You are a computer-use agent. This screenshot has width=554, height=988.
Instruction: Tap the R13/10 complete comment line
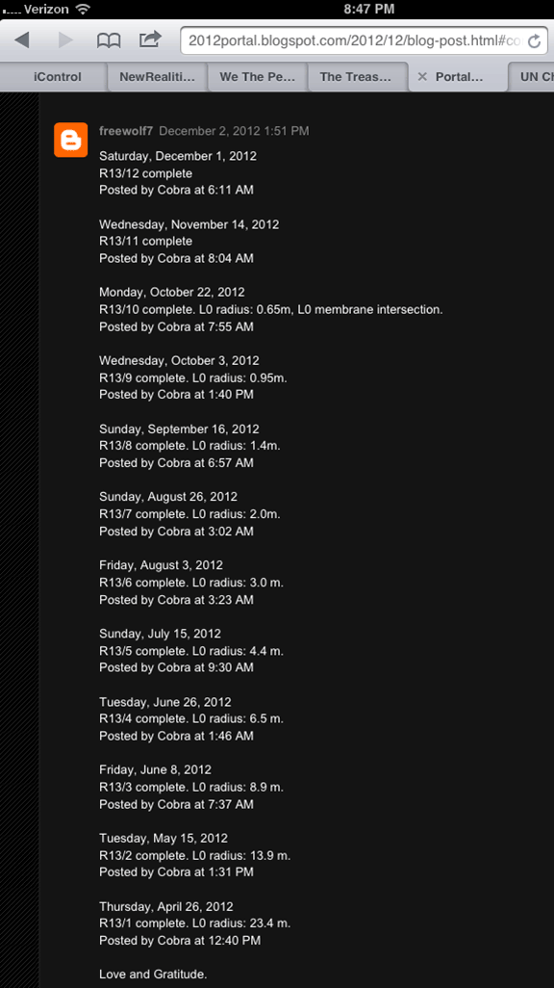[270, 309]
